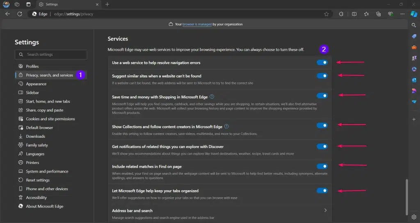This screenshot has height=223, width=420.
Task: Open Reset settings section
Action: click(51, 180)
